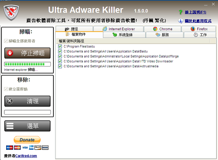Click the folder icon on 檔案物件 tab
This screenshot has height=160, width=218.
tap(68, 34)
